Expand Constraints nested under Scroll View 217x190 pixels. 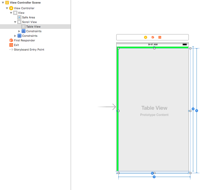click(x=19, y=31)
